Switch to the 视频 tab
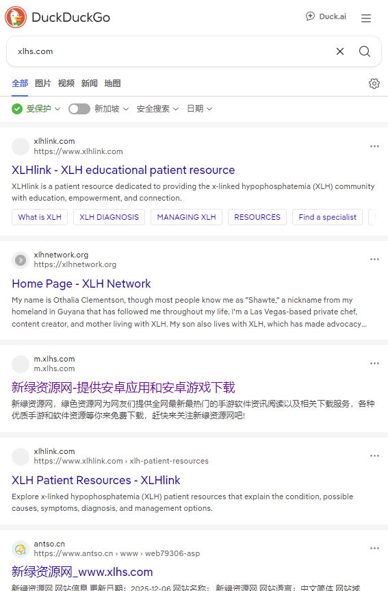The image size is (388, 591). click(x=66, y=84)
